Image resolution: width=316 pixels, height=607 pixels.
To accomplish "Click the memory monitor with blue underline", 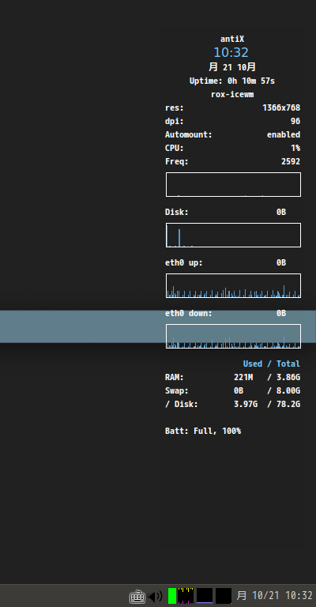I will click(x=205, y=596).
